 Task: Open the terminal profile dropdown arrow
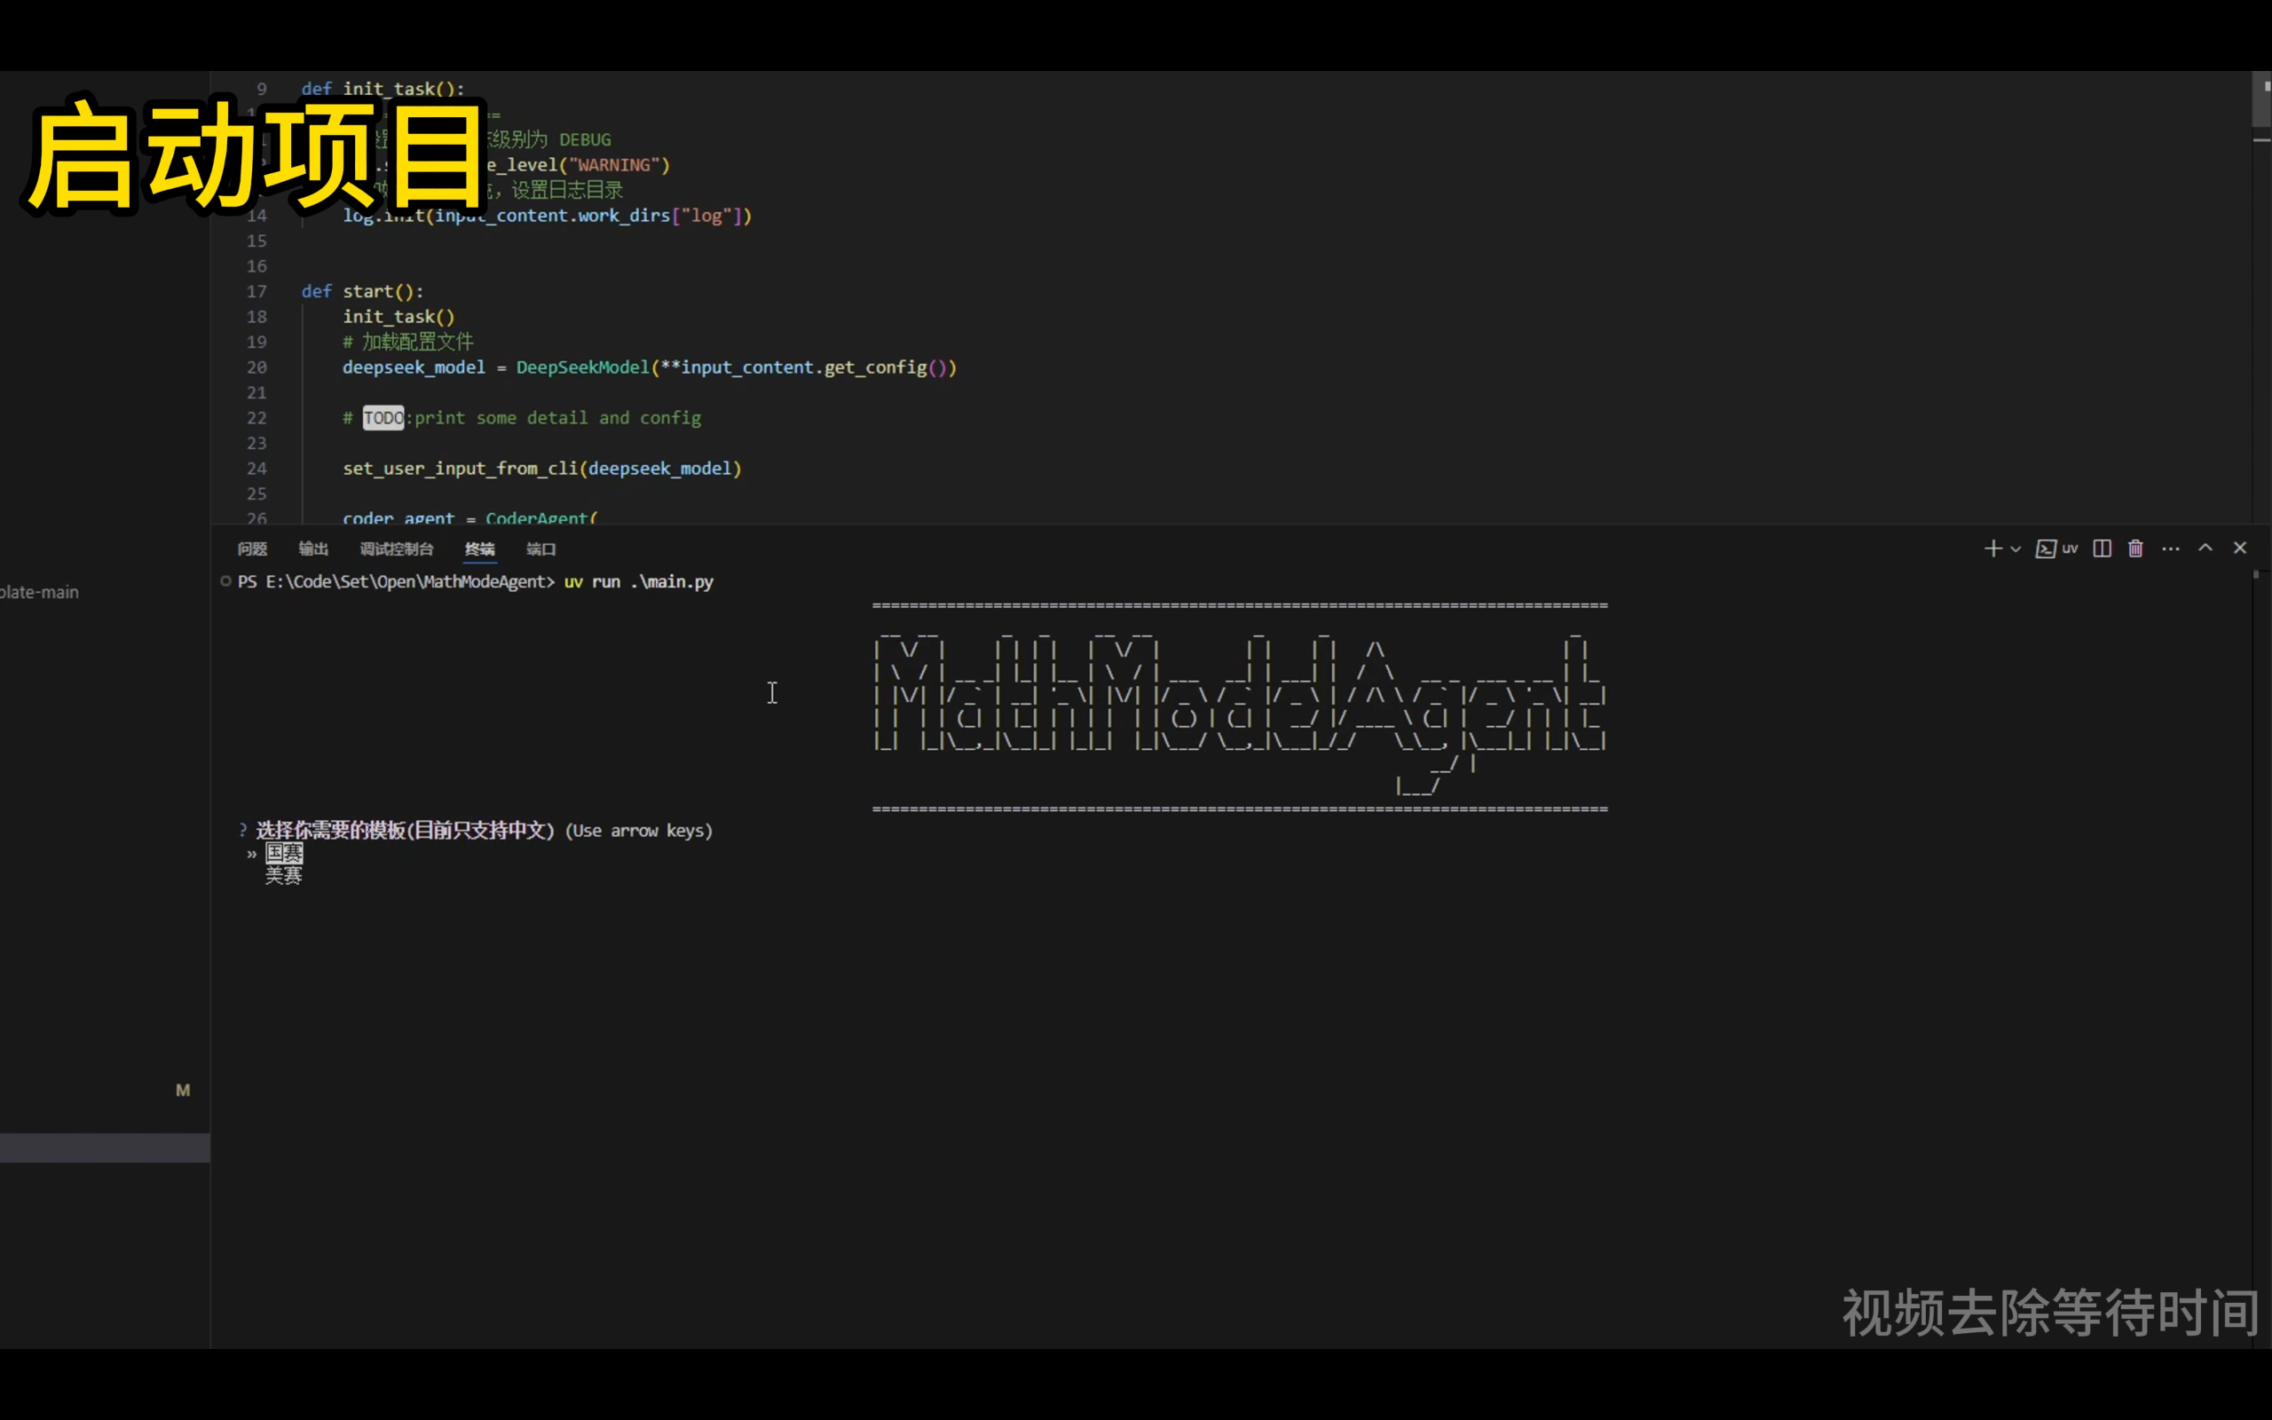click(x=2015, y=548)
